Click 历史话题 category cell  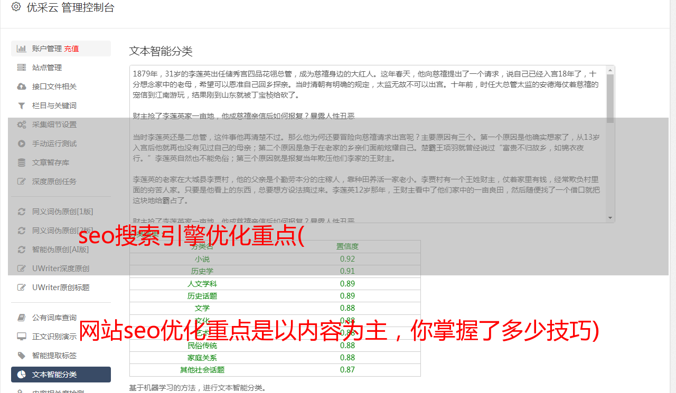202,296
